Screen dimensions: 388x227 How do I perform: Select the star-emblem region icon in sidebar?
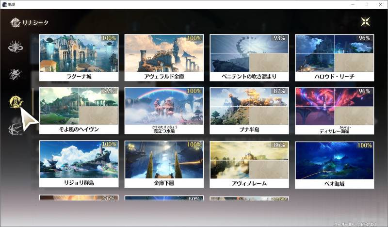click(x=15, y=74)
